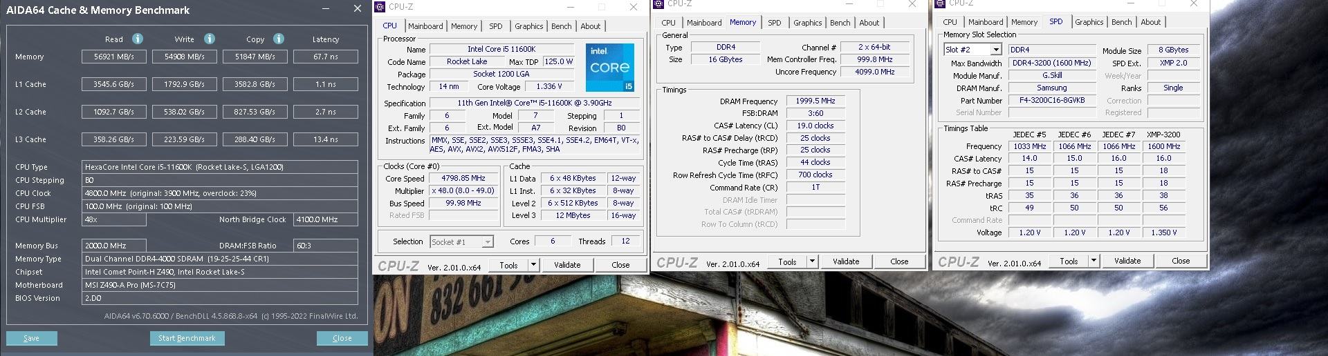Click Memory Bus field 2000.0 MHz
This screenshot has width=1328, height=356.
click(114, 246)
